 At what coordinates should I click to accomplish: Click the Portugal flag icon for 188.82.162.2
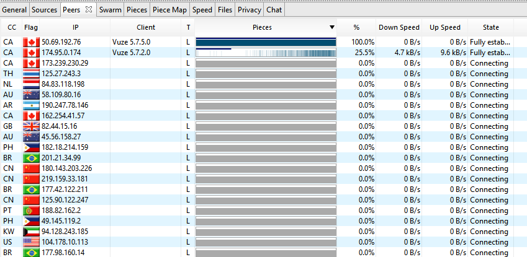(x=31, y=210)
